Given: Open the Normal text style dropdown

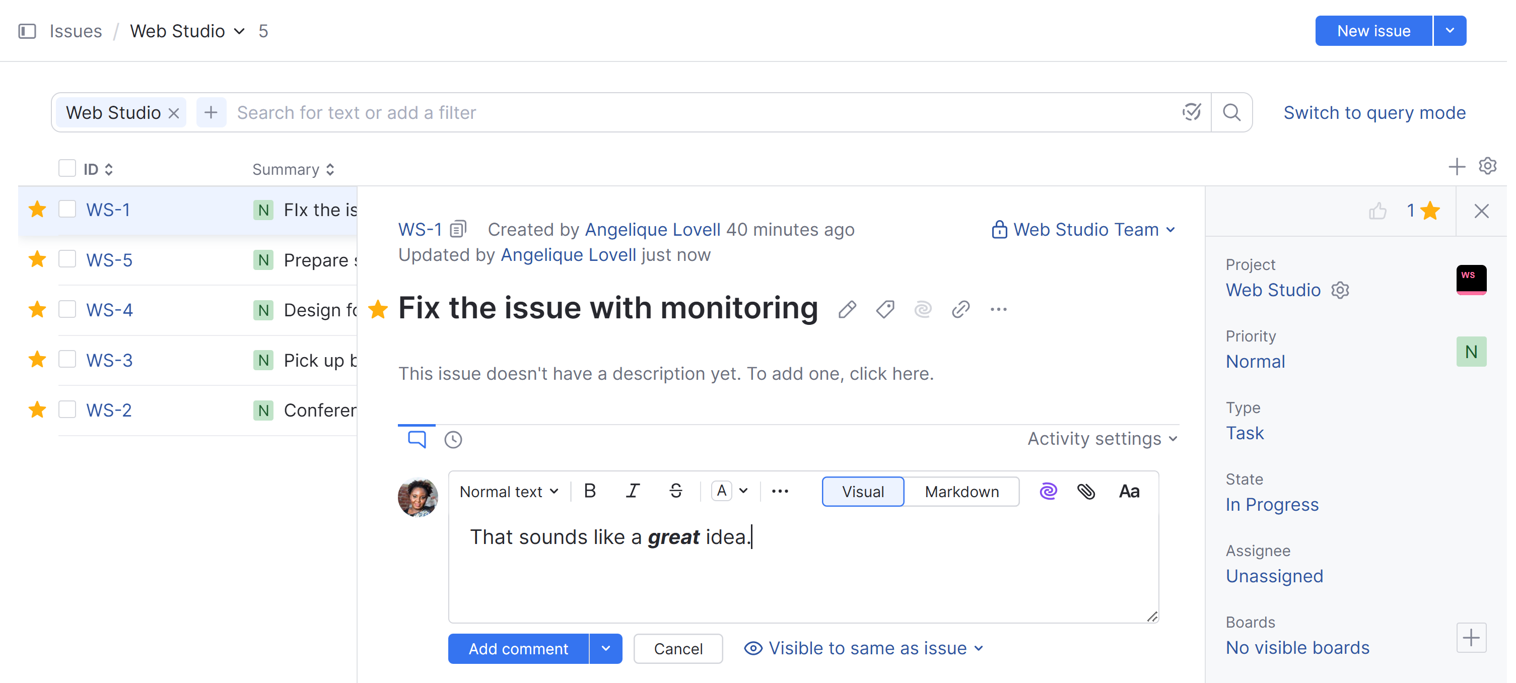Looking at the screenshot, I should coord(509,491).
